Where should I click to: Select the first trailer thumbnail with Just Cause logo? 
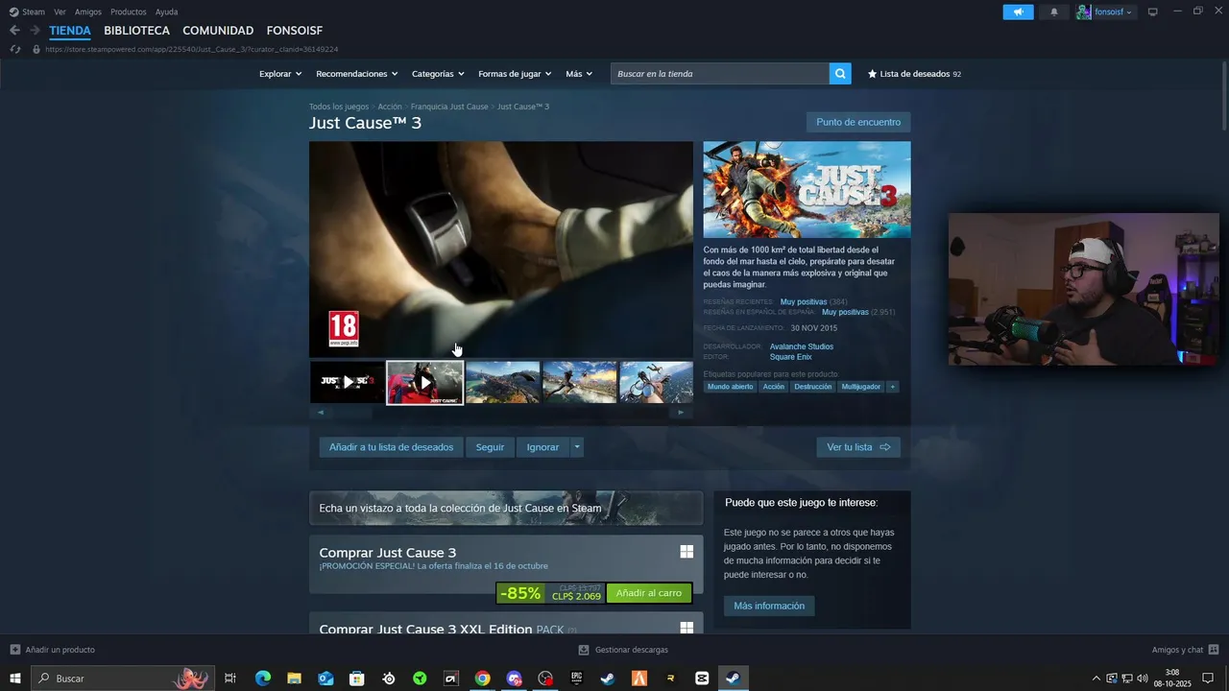click(348, 382)
